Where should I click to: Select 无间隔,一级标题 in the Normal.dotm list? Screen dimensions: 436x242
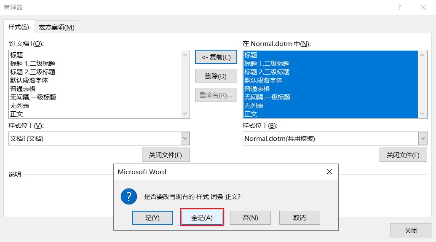[331, 97]
